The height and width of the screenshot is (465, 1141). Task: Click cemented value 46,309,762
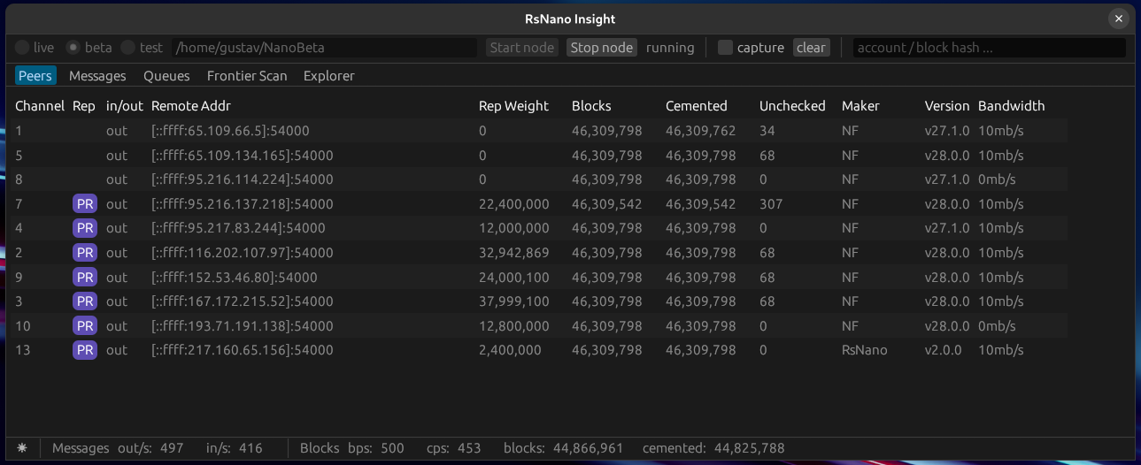tap(701, 131)
